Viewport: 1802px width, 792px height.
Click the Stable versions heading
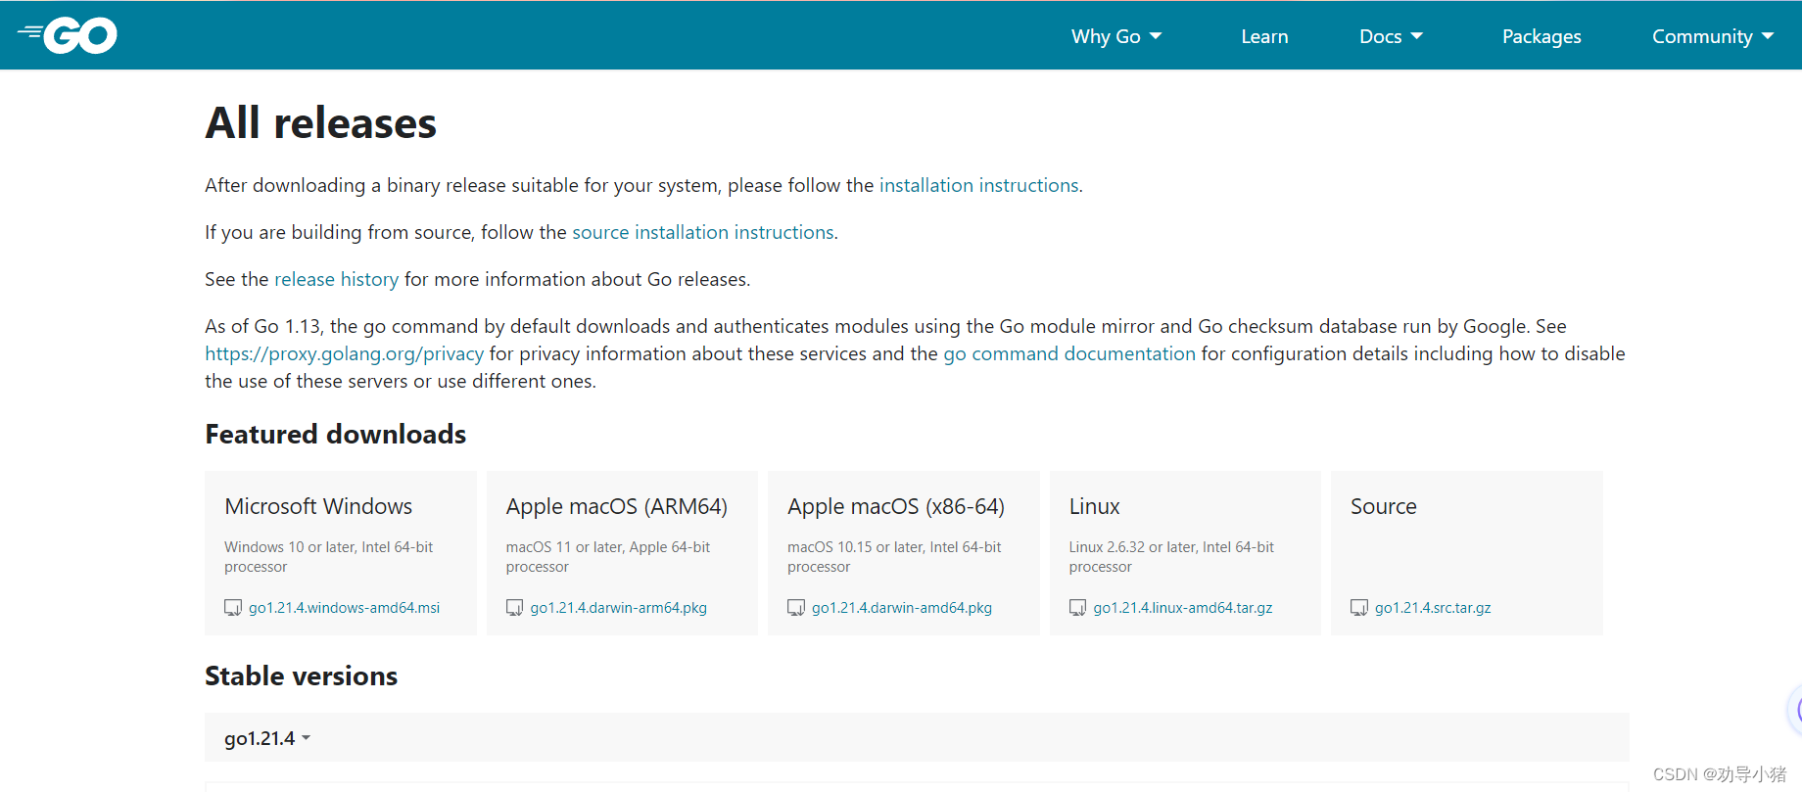point(301,676)
